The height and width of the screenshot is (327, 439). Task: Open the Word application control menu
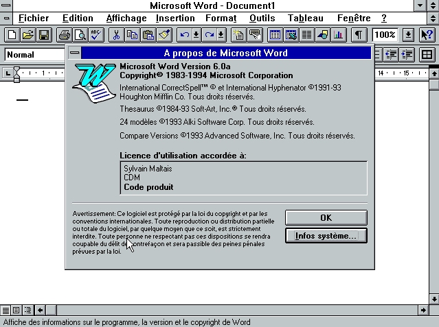point(6,5)
